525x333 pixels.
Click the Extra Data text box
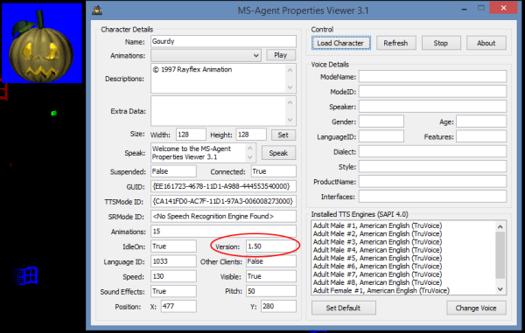click(x=223, y=111)
